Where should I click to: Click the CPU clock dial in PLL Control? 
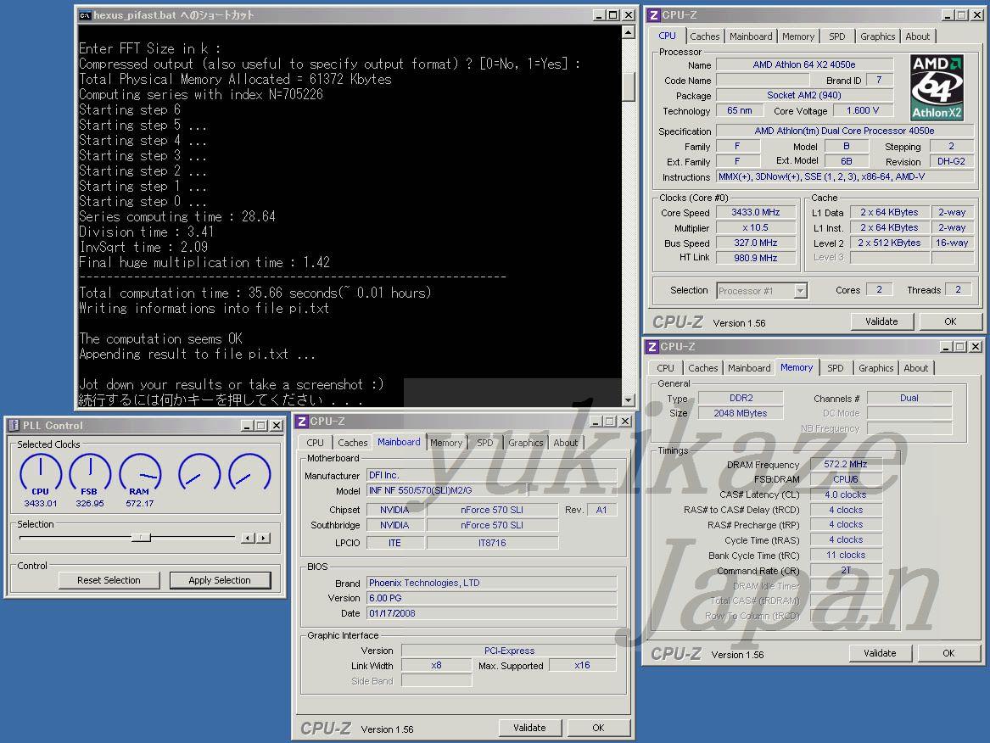(x=41, y=472)
